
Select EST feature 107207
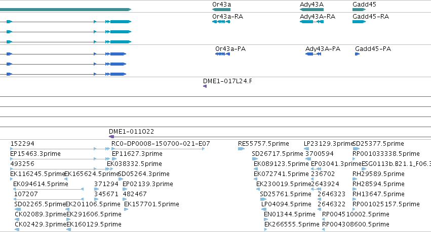pos(26,194)
